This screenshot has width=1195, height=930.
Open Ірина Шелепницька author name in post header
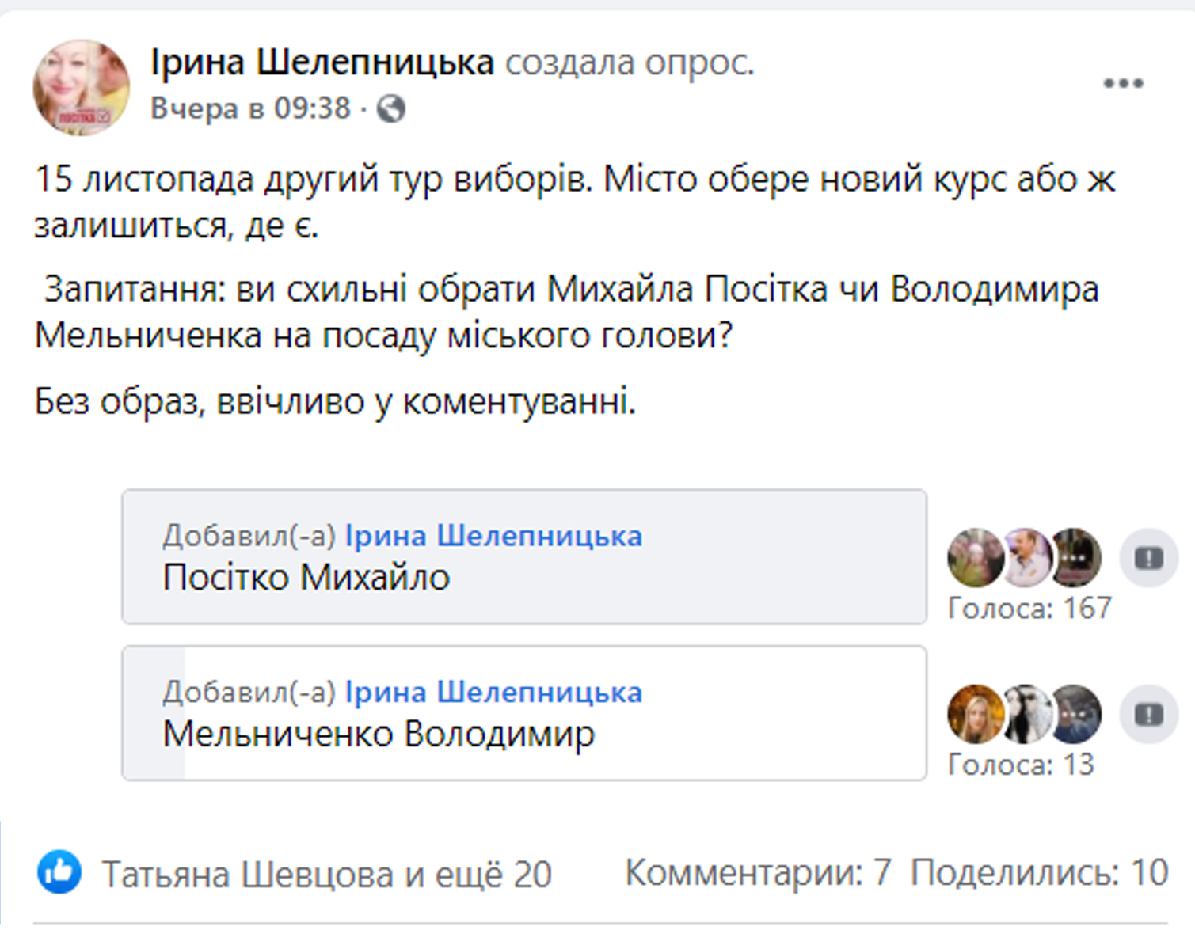click(322, 63)
